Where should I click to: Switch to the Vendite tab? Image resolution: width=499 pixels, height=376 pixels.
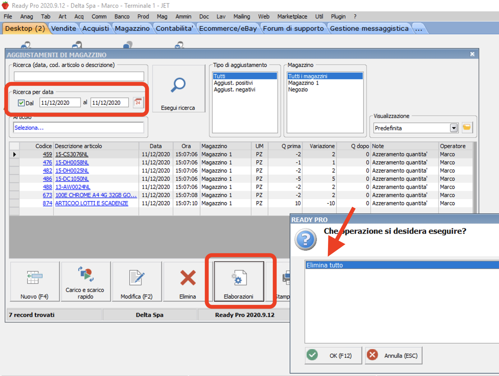[x=64, y=28]
